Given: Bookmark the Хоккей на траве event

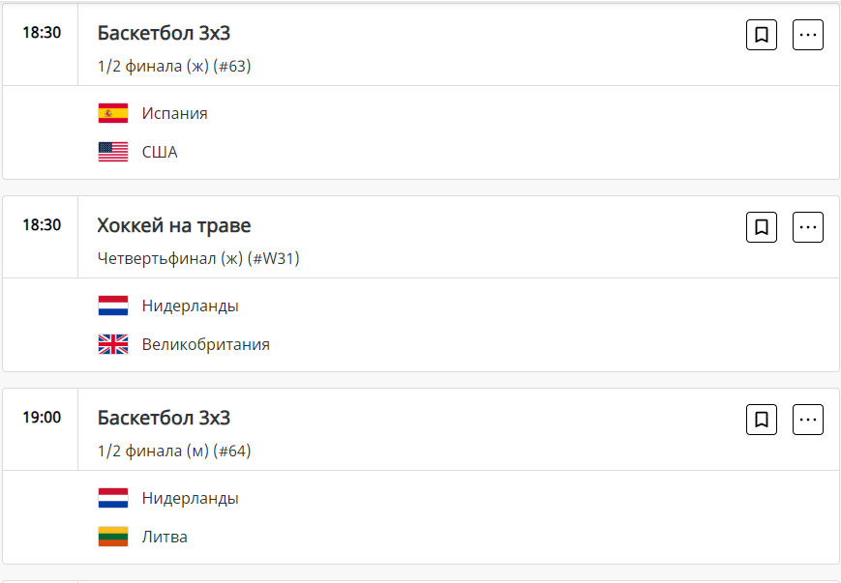Looking at the screenshot, I should tap(762, 227).
